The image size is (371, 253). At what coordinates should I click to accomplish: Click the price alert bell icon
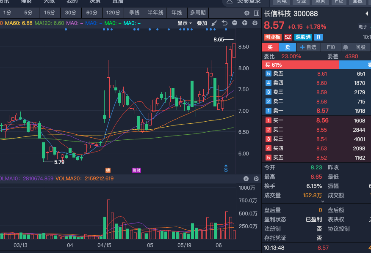(x=346, y=47)
